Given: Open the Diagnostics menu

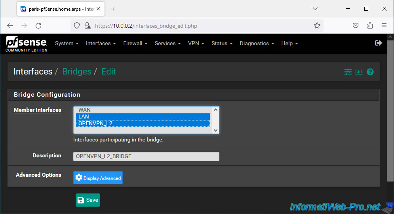Looking at the screenshot, I should click(257, 44).
